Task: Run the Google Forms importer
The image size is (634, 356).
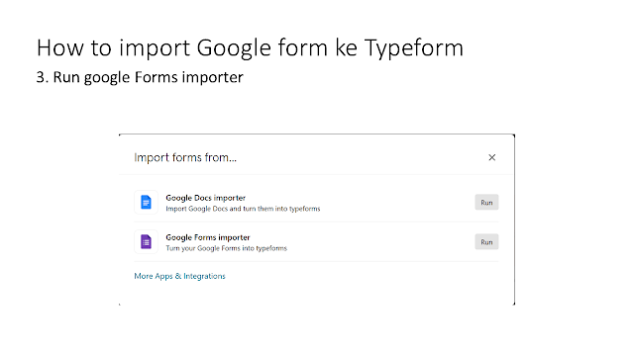Action: [x=486, y=241]
